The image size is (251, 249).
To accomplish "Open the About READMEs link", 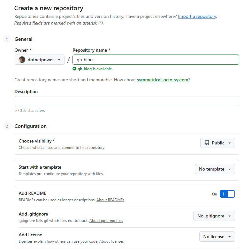I will [x=110, y=200].
